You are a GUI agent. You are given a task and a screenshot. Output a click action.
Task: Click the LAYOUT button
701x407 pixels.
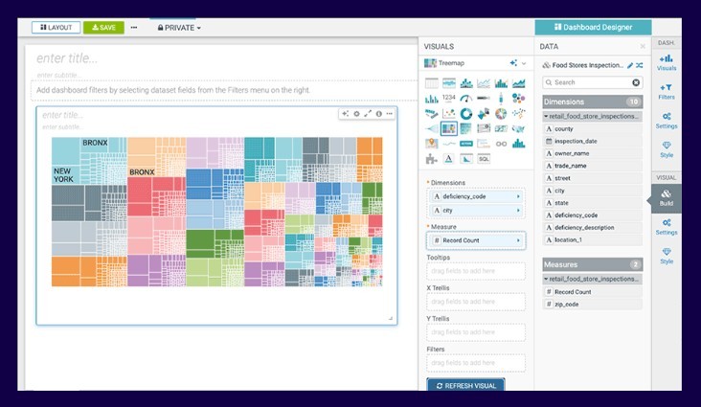(56, 27)
